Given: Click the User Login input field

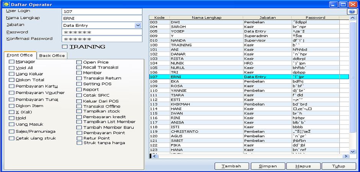Looking at the screenshot, I should (x=102, y=11).
